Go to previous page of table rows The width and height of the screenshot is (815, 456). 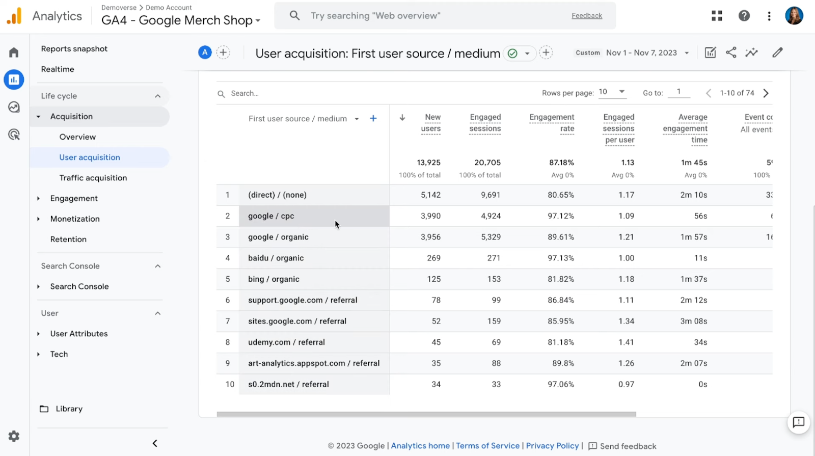pos(709,93)
